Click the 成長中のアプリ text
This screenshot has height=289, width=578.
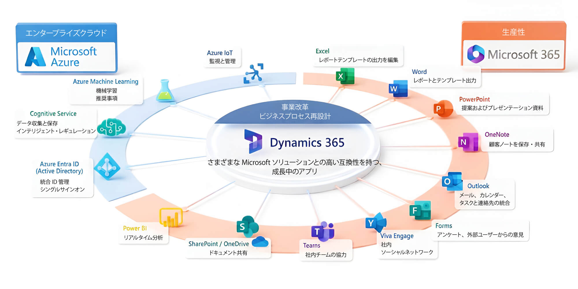click(294, 172)
